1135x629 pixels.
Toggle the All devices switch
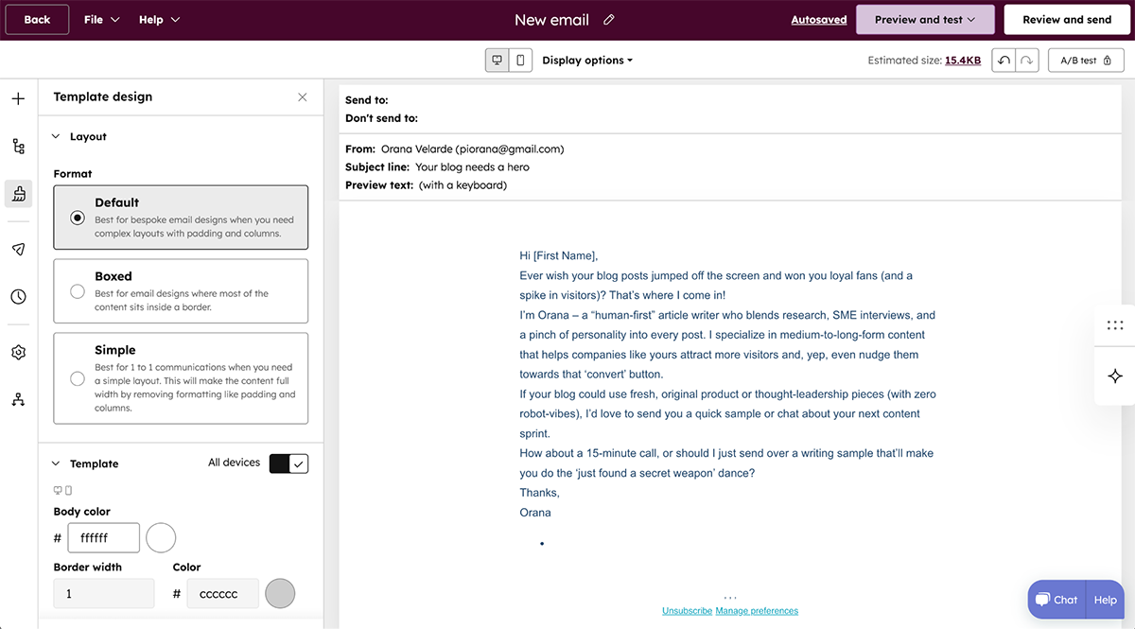tap(288, 463)
